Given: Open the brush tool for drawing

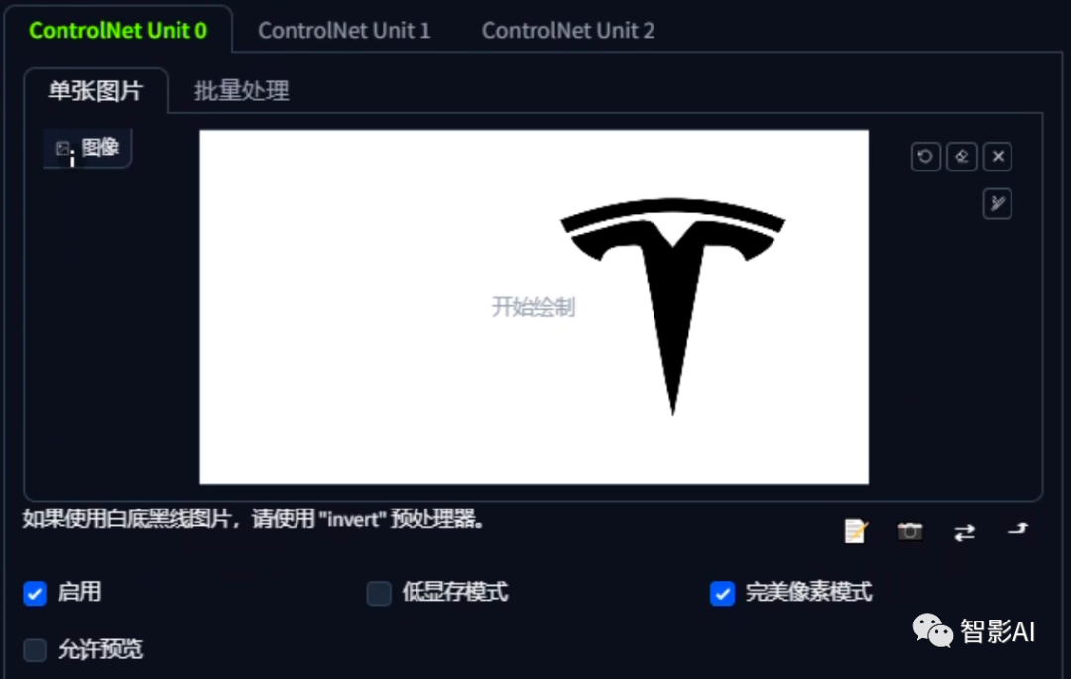Looking at the screenshot, I should (x=998, y=204).
